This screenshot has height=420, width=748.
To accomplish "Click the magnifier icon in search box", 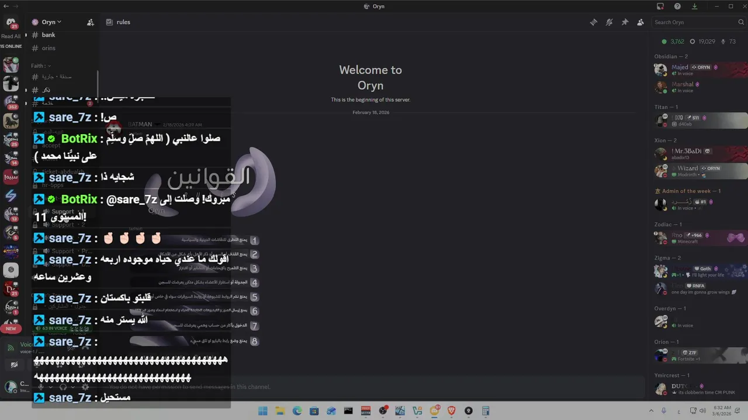I will 740,22.
